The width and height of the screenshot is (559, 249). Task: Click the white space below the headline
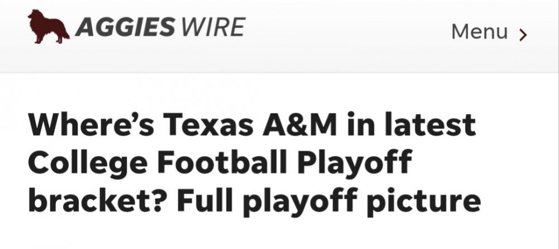pyautogui.click(x=279, y=234)
